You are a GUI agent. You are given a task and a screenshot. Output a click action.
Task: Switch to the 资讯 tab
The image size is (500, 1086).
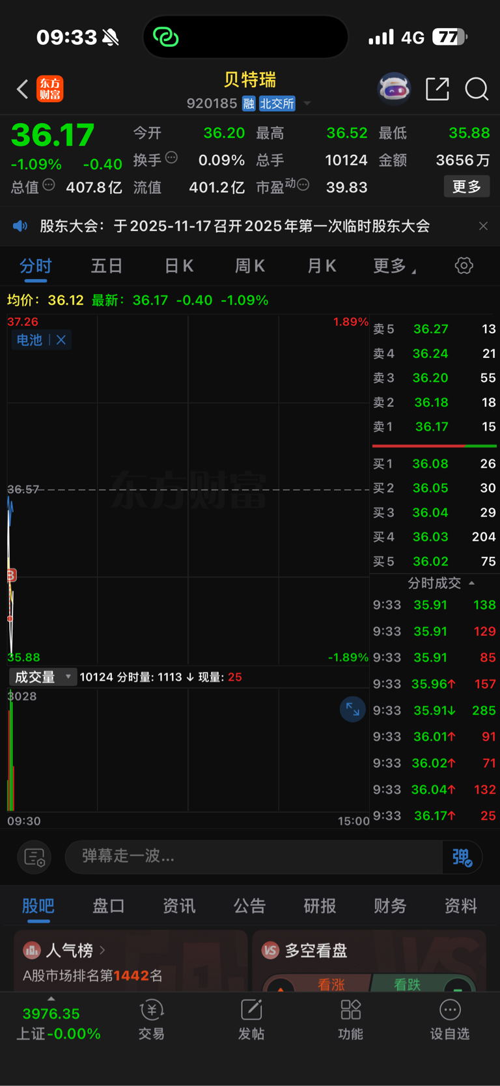(x=179, y=906)
